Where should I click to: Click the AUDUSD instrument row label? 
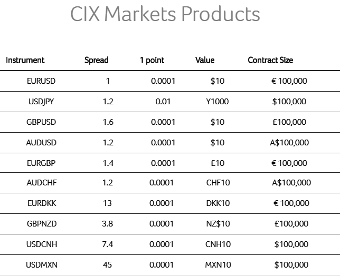(41, 142)
